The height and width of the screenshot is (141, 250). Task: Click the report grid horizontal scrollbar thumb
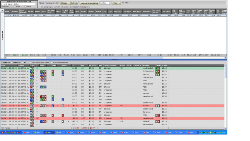click(105, 58)
